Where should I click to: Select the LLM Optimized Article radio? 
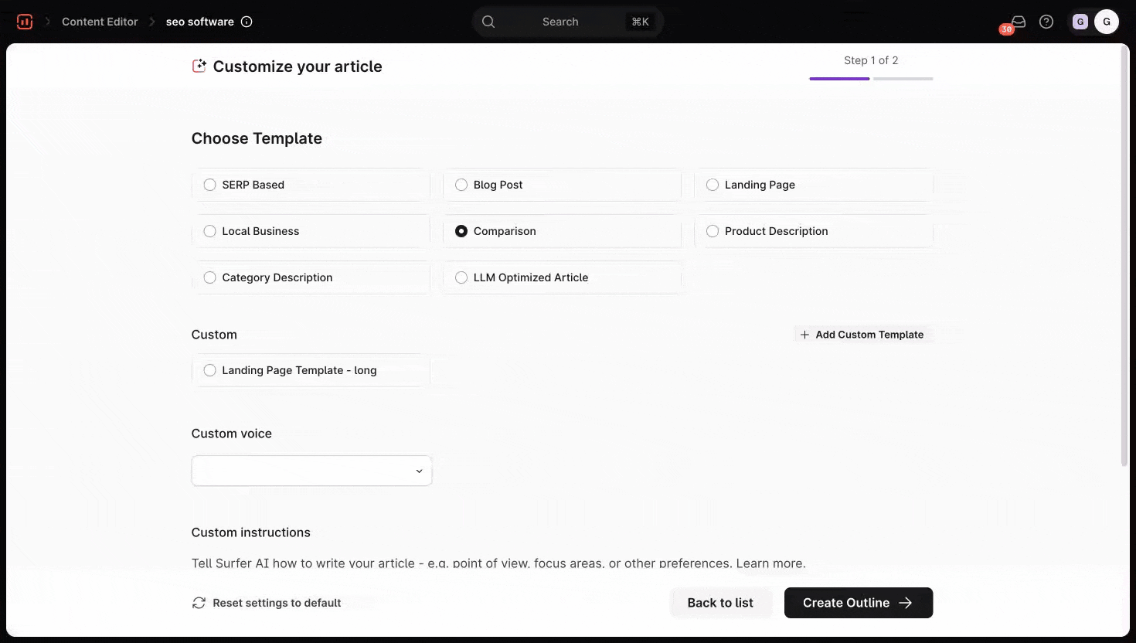(461, 277)
